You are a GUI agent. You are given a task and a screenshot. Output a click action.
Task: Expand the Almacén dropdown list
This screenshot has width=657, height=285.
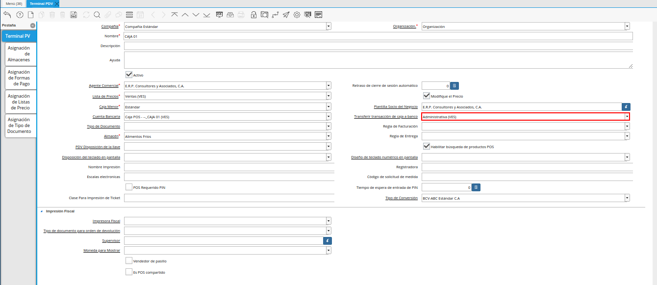point(328,136)
